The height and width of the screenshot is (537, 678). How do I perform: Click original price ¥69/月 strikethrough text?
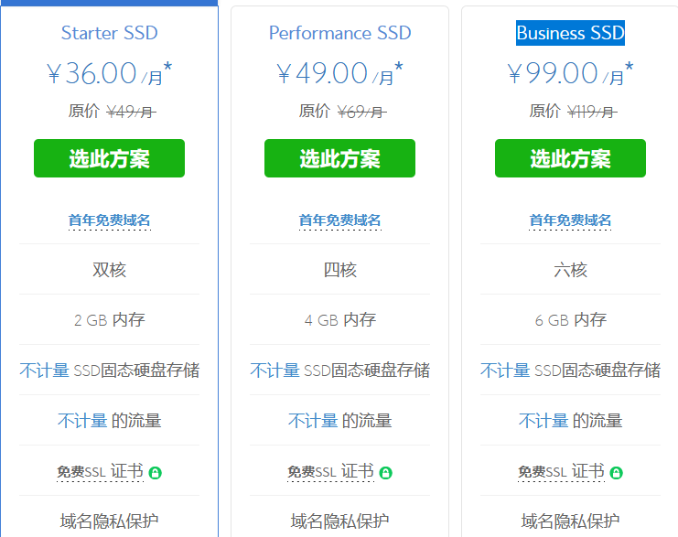362,112
